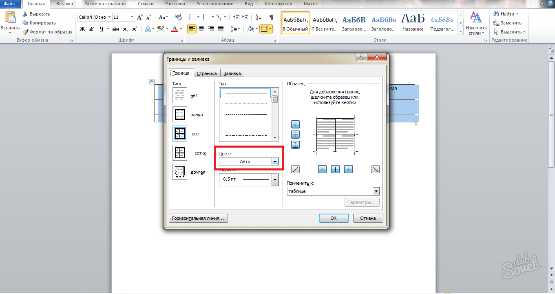Open the Цвет color dropdown set to Авто
This screenshot has height=294, width=555.
pos(275,162)
